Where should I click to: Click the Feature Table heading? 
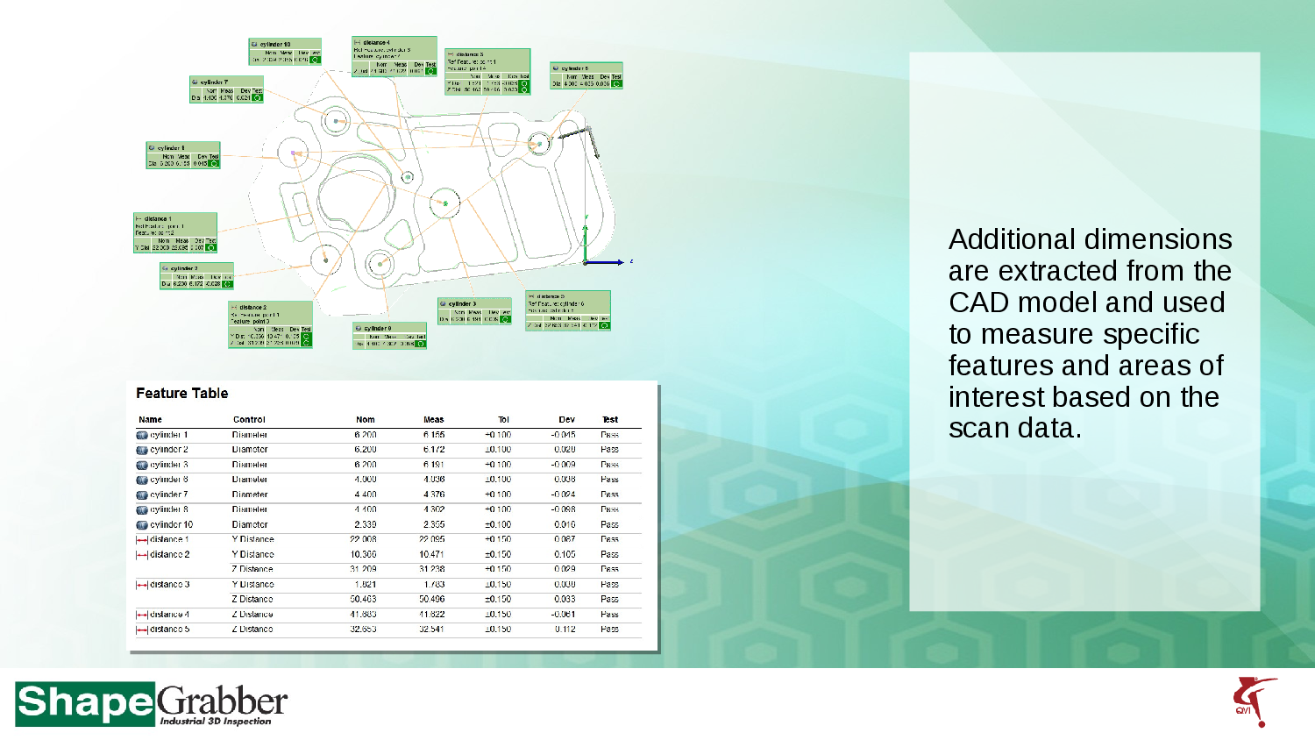coord(181,393)
